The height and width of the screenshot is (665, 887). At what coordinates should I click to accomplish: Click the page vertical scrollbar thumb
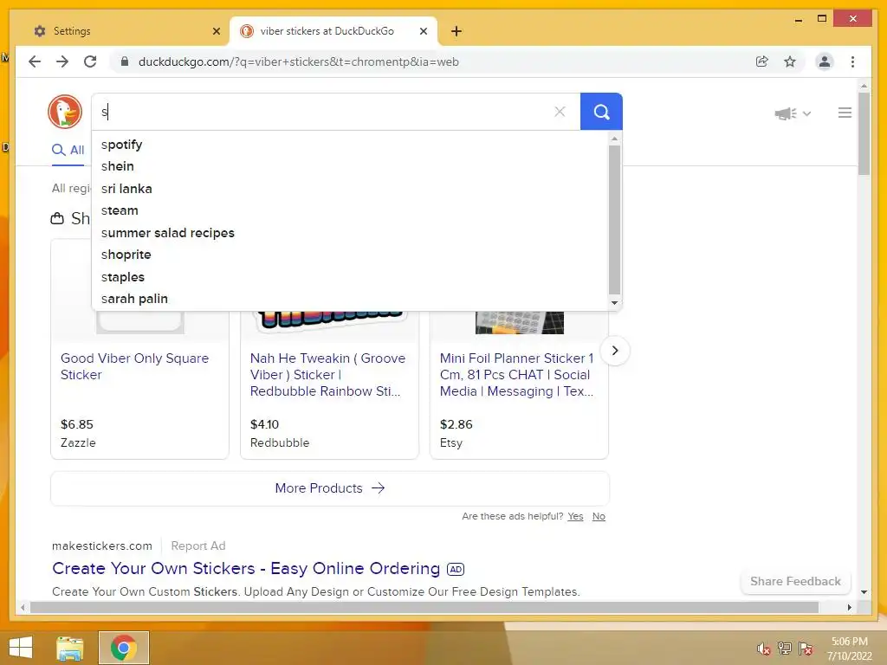tap(864, 133)
